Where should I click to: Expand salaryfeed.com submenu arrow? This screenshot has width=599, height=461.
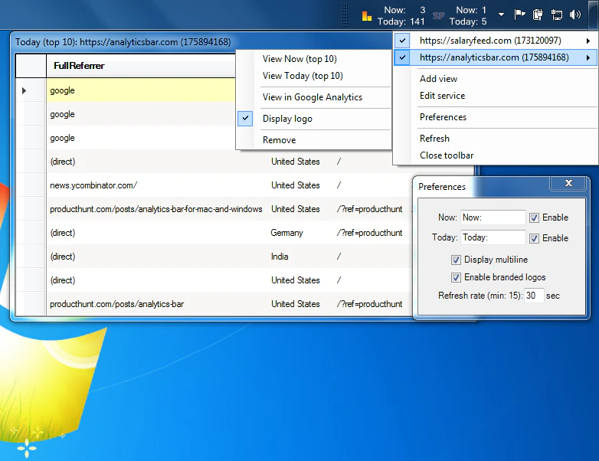pos(588,41)
